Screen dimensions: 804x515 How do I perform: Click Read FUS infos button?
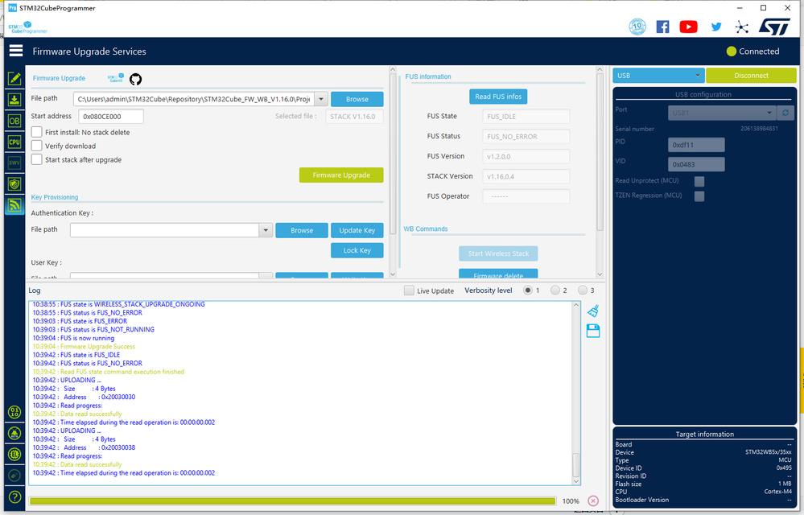(x=498, y=97)
